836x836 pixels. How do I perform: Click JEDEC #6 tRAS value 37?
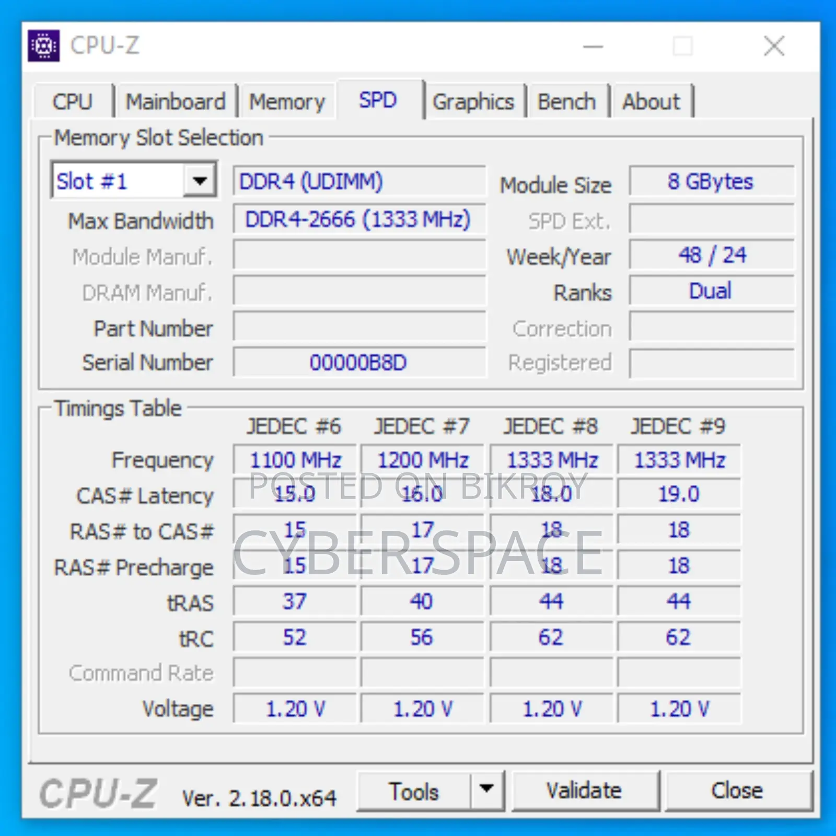coord(295,601)
